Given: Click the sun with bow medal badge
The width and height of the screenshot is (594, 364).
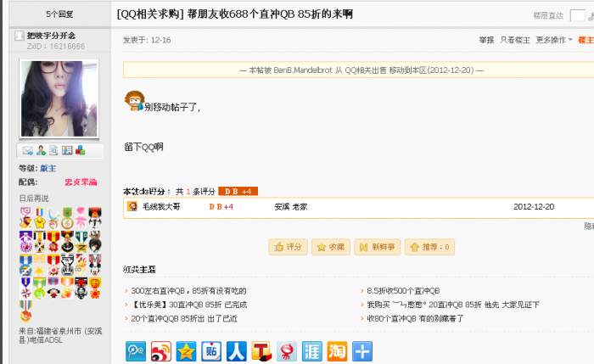Looking at the screenshot, I should click(39, 264).
